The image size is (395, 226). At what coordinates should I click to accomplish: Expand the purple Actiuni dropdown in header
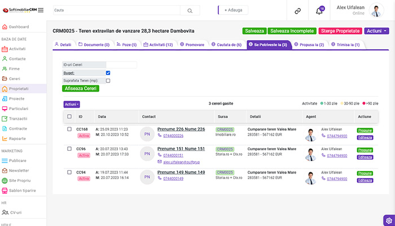(x=376, y=31)
